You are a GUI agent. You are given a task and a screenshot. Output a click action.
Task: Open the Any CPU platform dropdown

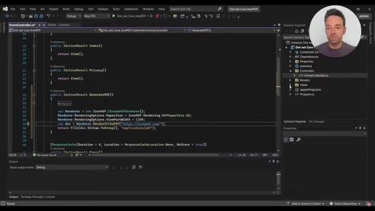click(97, 16)
